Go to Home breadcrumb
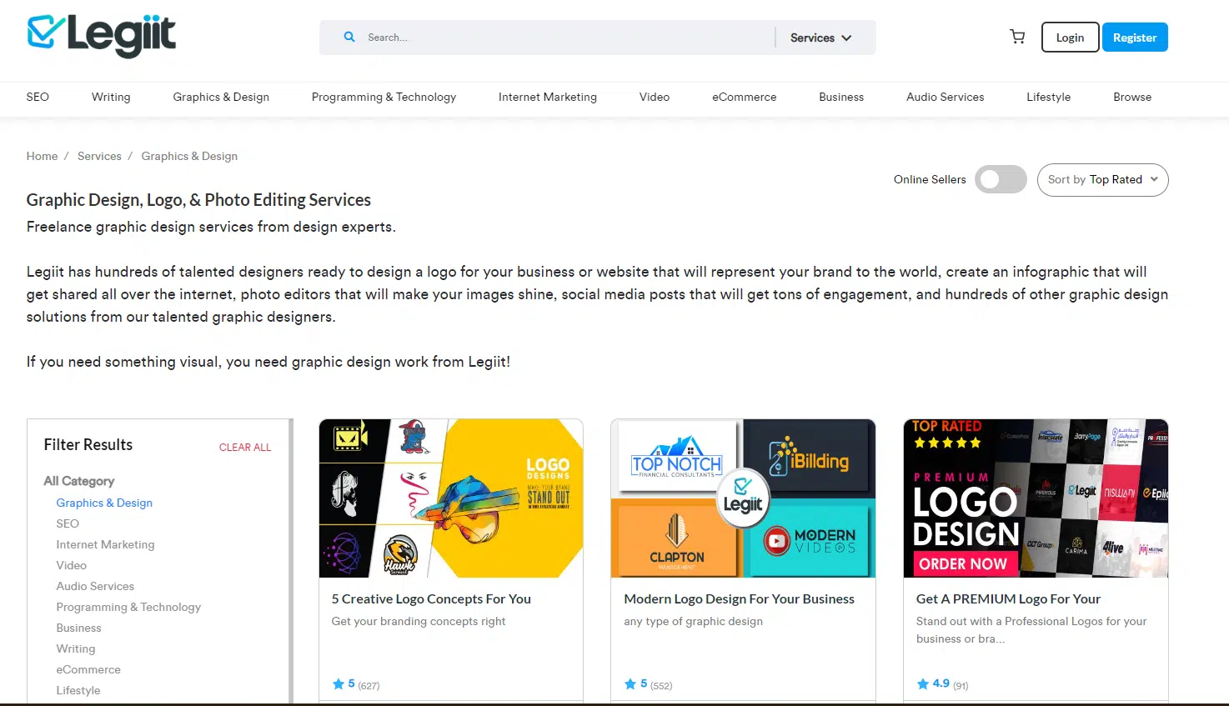Screen dimensions: 1229x706 (x=42, y=156)
